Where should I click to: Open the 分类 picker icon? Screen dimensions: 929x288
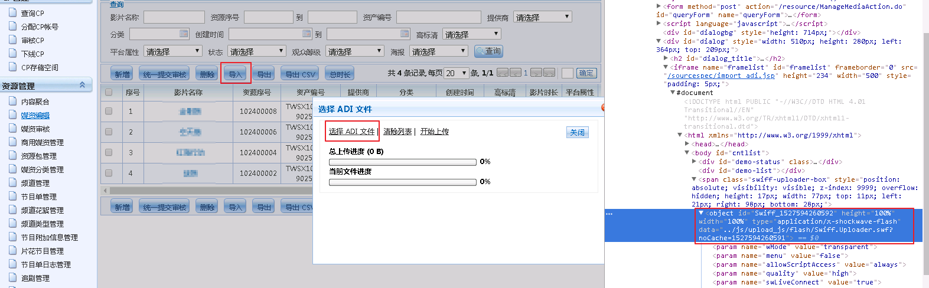click(184, 34)
